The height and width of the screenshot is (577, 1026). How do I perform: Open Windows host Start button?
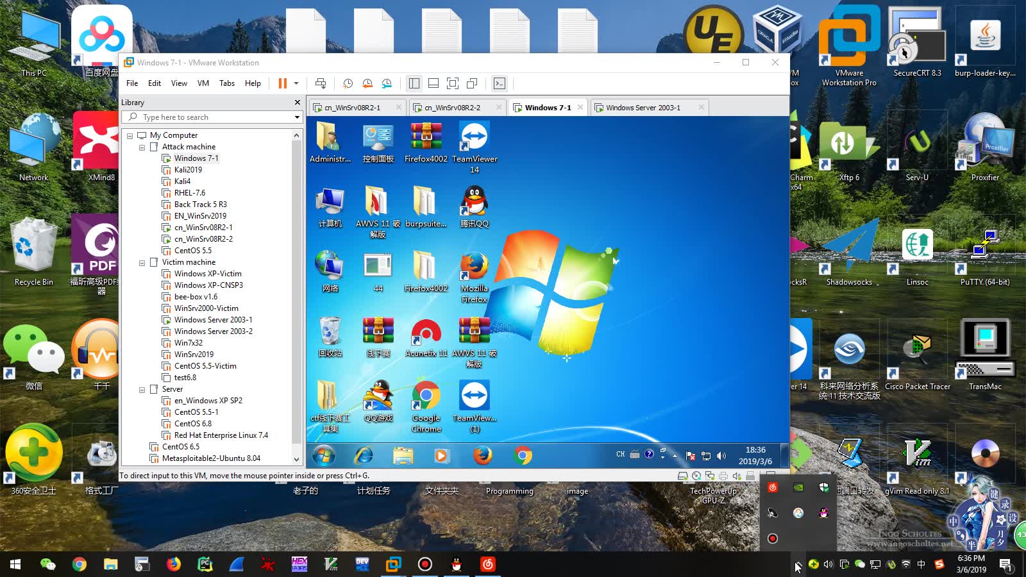point(15,564)
